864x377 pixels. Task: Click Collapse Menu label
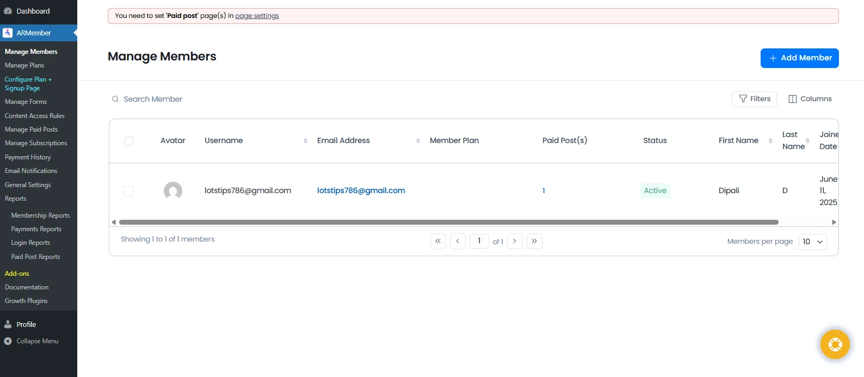tap(37, 341)
